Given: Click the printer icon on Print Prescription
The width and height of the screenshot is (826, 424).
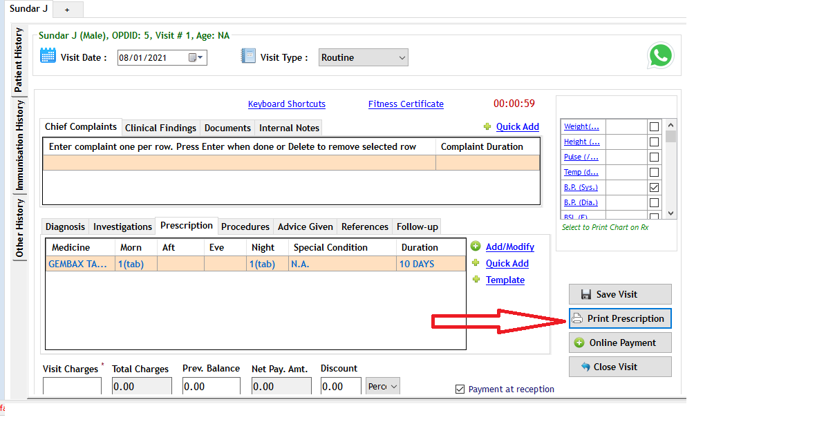Looking at the screenshot, I should coord(576,318).
